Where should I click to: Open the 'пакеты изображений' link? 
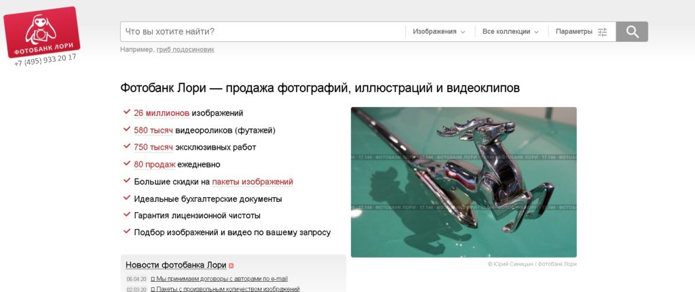(x=252, y=182)
